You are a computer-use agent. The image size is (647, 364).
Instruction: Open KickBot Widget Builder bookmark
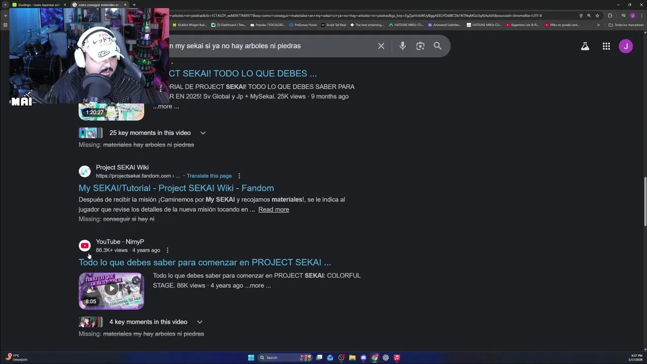(189, 25)
